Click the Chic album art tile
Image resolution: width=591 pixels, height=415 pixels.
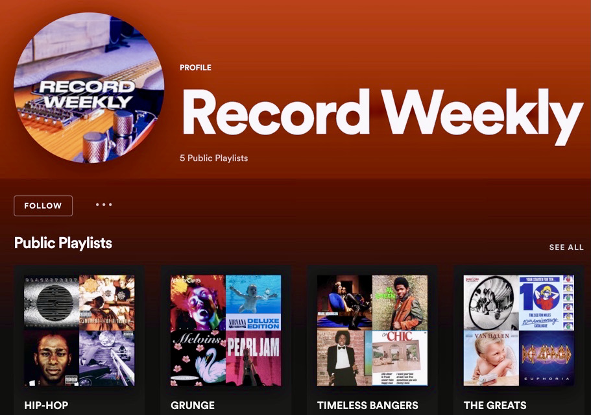tap(400, 358)
